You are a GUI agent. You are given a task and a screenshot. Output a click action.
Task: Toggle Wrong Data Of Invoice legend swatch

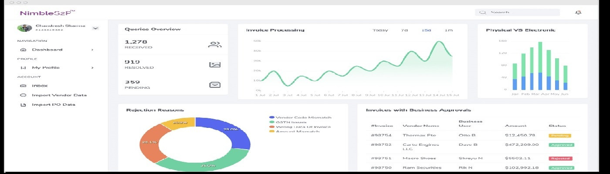(272, 127)
